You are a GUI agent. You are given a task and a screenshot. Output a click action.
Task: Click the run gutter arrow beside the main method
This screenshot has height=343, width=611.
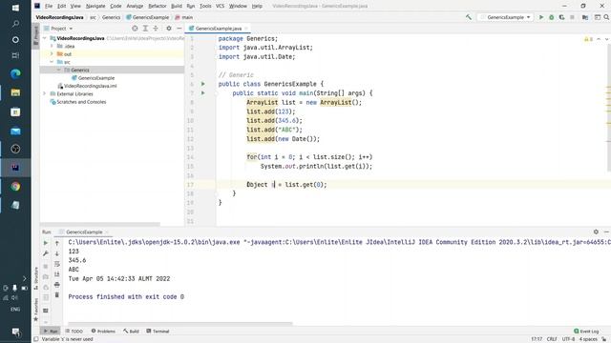[203, 93]
